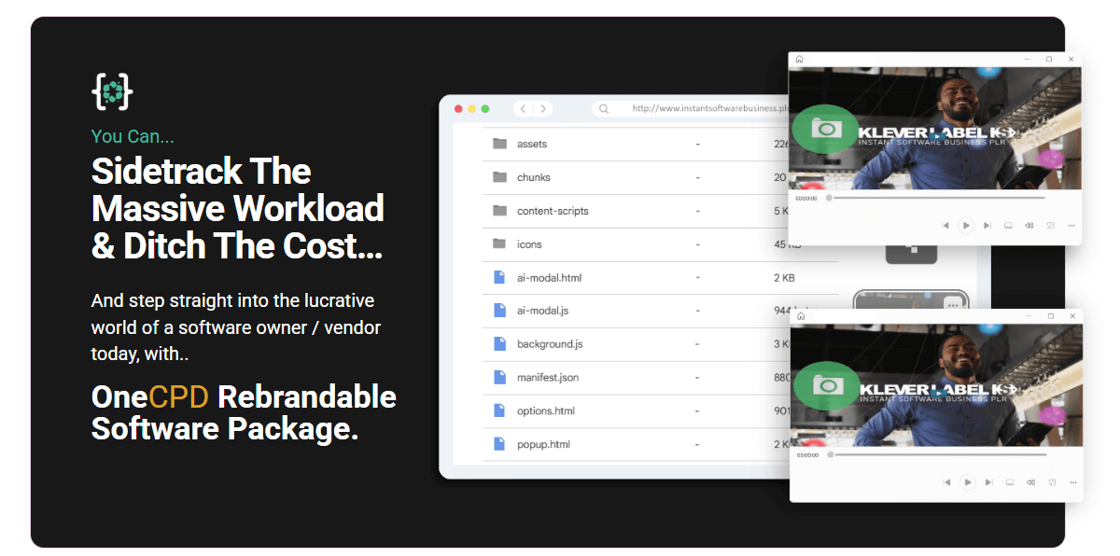This screenshot has height=556, width=1120.
Task: Select the ai-modal.html file name
Action: 549,278
